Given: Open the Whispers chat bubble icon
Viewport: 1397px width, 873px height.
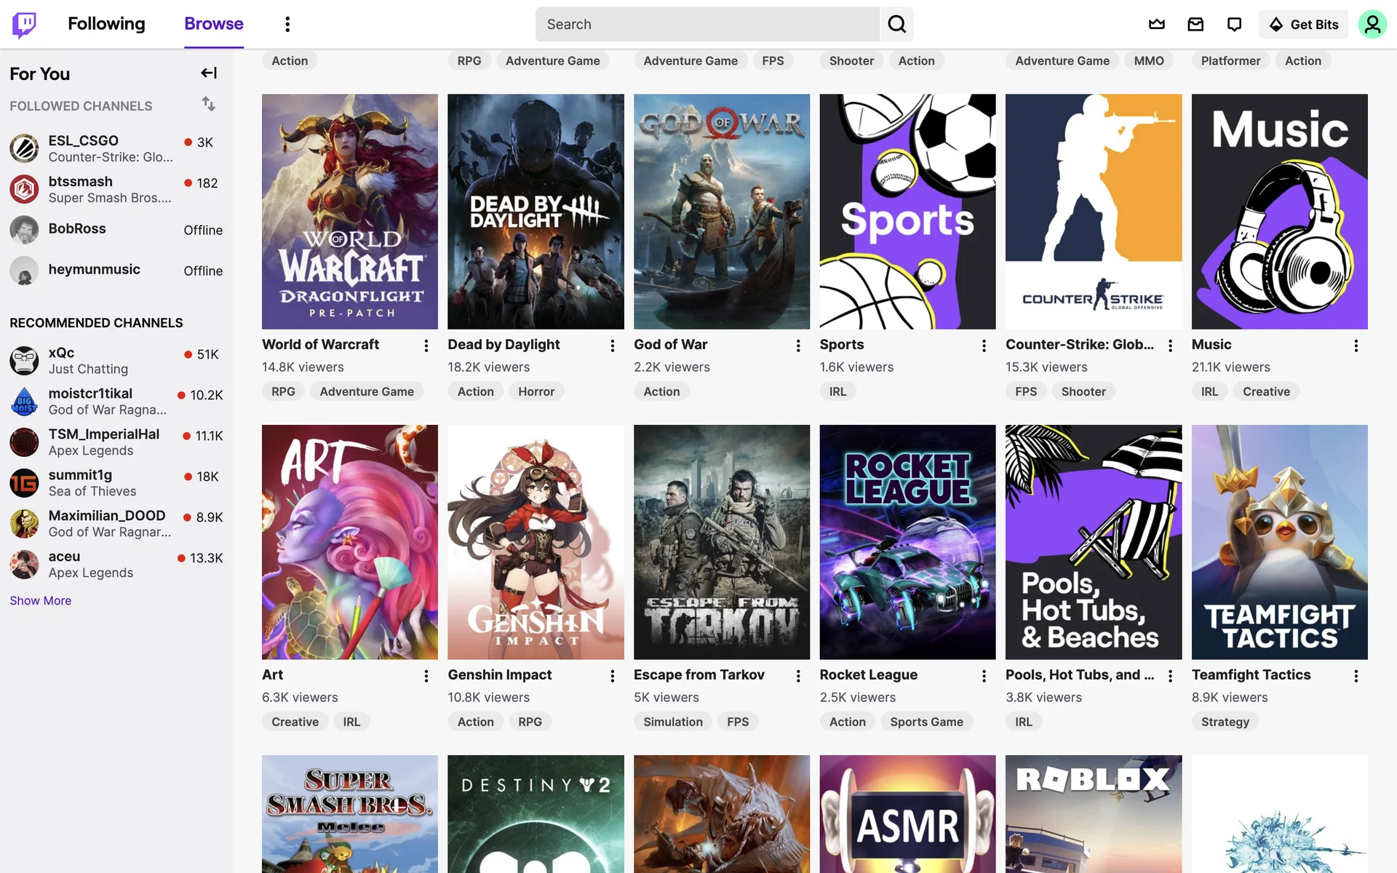Looking at the screenshot, I should tap(1234, 24).
